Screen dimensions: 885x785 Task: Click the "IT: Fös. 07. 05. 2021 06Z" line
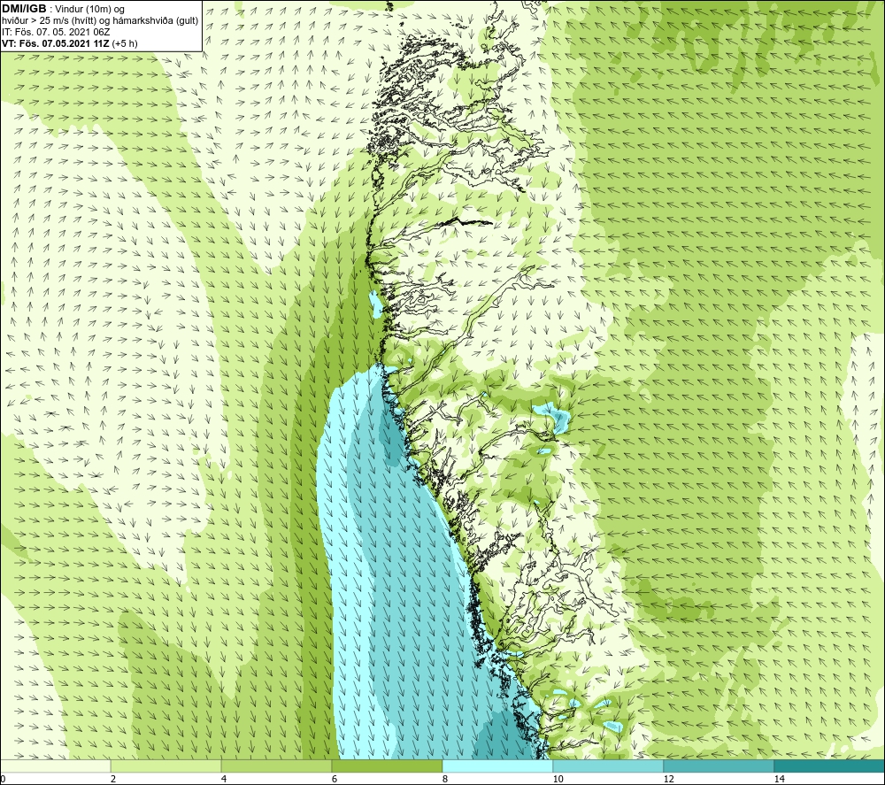pos(56,32)
